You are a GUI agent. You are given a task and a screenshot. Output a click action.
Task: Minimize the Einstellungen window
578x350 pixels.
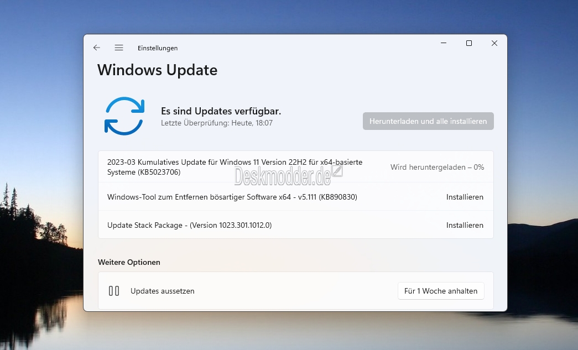pos(444,43)
